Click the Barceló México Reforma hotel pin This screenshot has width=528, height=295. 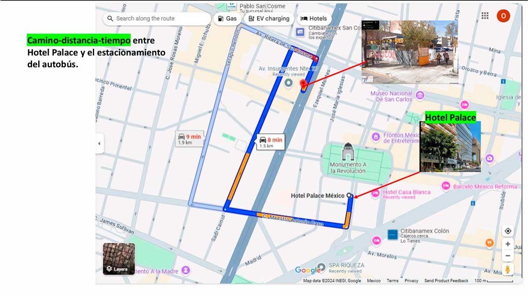[446, 186]
